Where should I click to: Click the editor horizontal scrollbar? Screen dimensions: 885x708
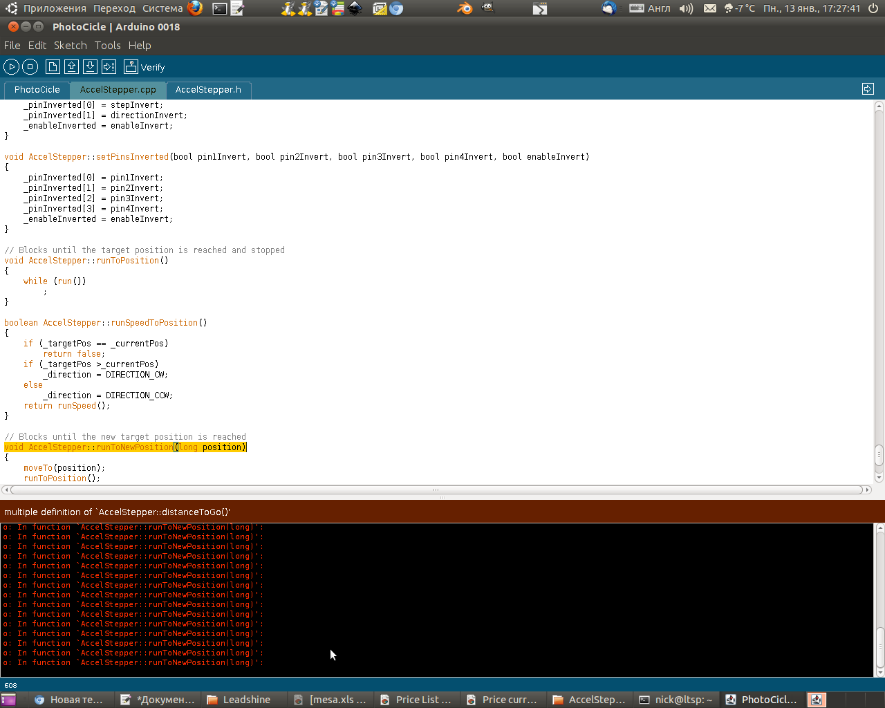(436, 490)
